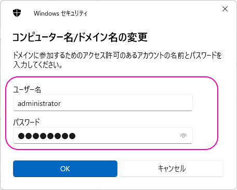The image size is (237, 190).
Task: Click empty space right of administrator text
Action: tap(126, 103)
